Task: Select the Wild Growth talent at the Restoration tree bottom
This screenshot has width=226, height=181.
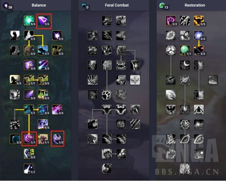Action: pos(185,169)
